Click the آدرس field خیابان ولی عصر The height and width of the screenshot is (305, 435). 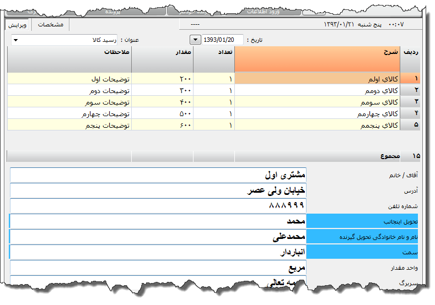[158, 190]
